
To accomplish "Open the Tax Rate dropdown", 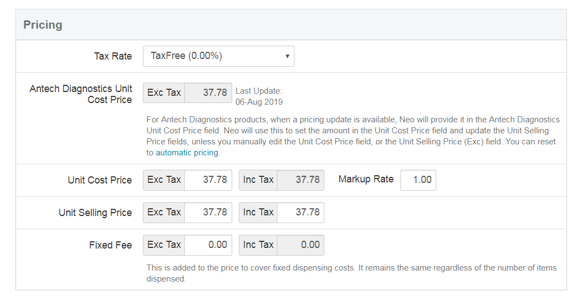I will (218, 56).
